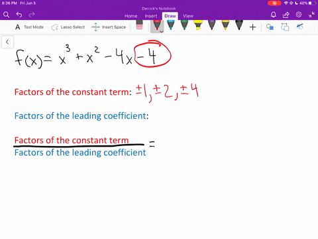Undo the last ink stroke

click(x=19, y=15)
